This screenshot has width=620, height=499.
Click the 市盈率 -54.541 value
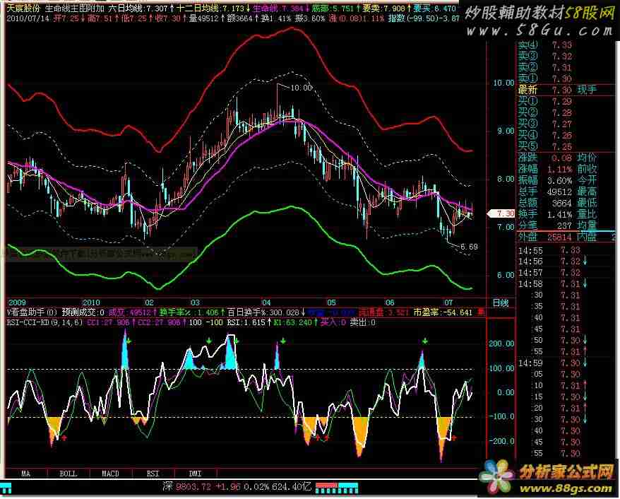point(443,312)
